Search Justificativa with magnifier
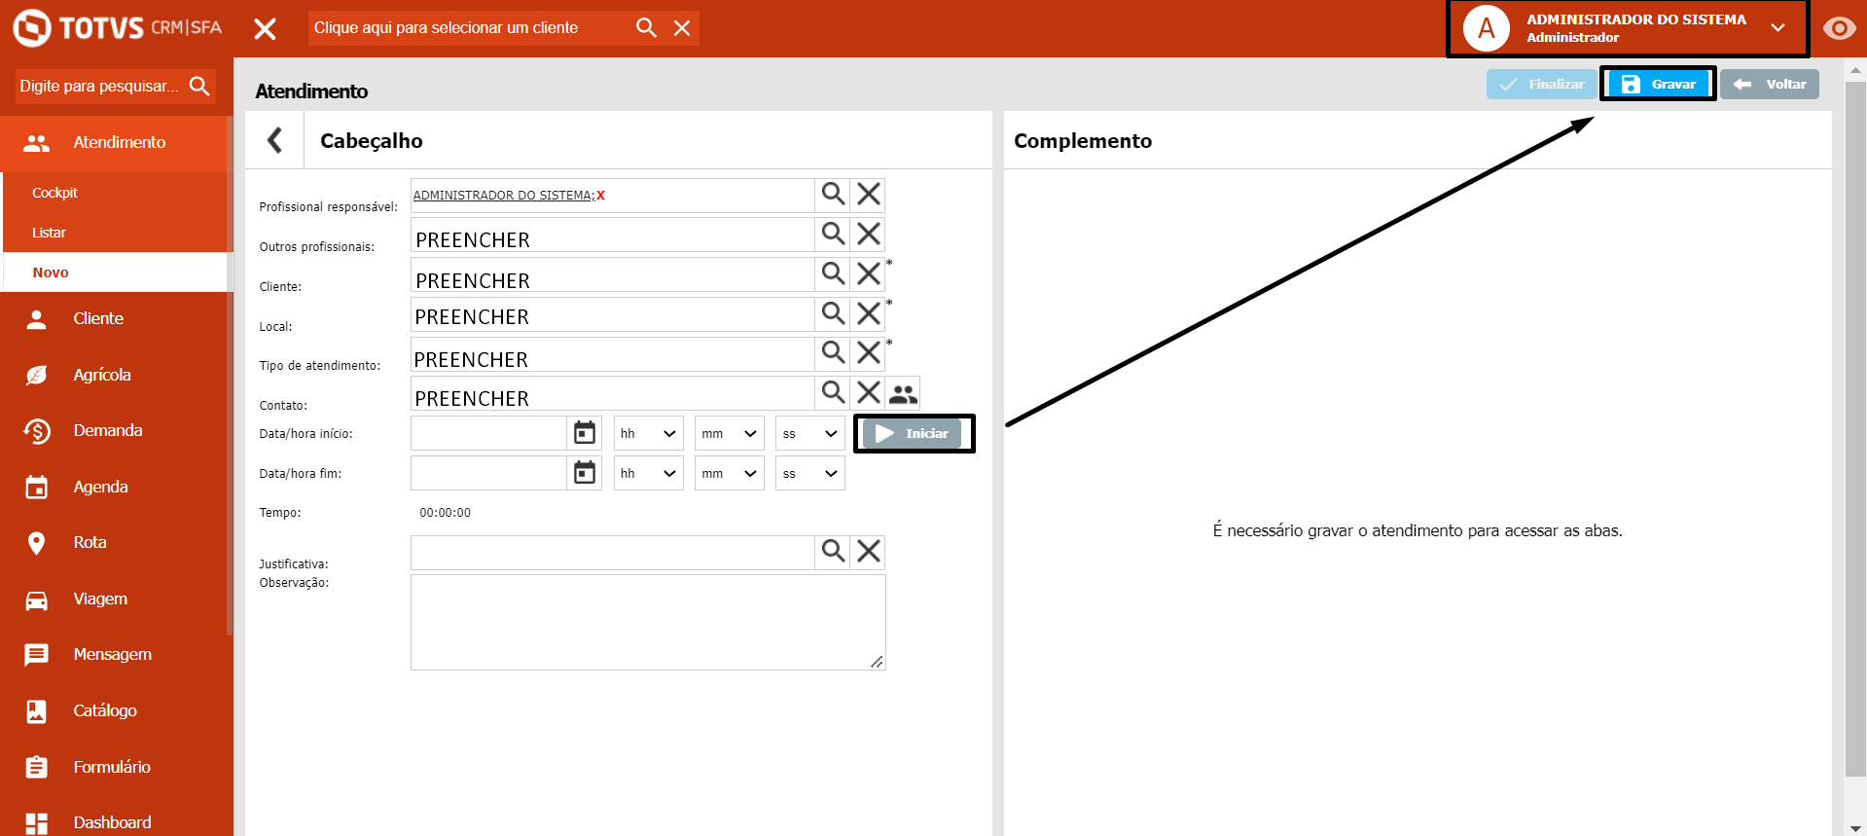This screenshot has width=1867, height=836. [833, 552]
